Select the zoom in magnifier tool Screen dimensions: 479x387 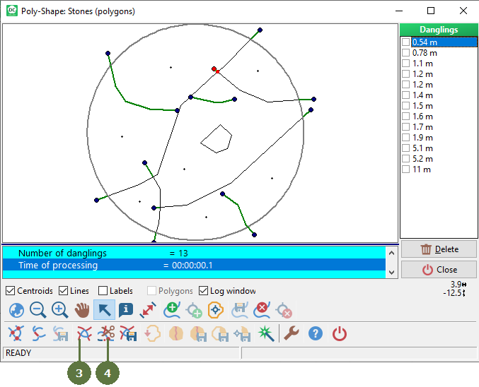tap(60, 310)
